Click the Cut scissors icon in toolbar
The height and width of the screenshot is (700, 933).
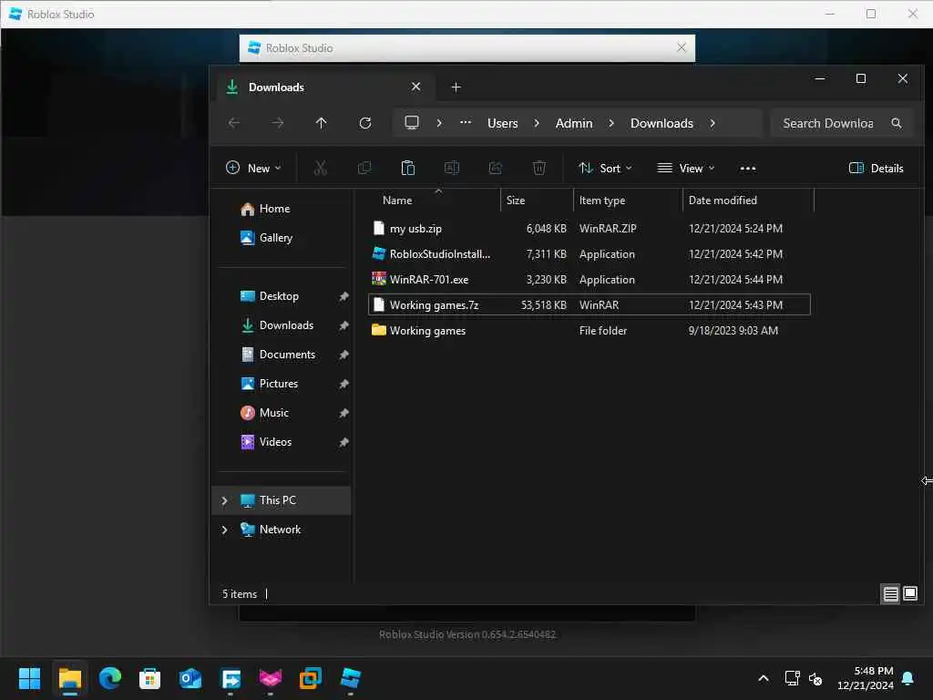[x=320, y=169]
